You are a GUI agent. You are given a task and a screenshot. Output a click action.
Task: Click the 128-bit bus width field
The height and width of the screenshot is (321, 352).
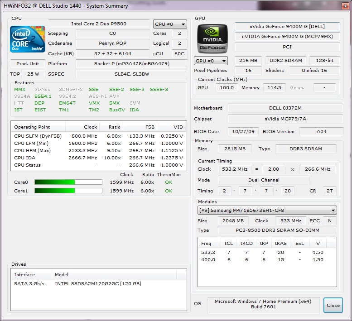coord(325,60)
